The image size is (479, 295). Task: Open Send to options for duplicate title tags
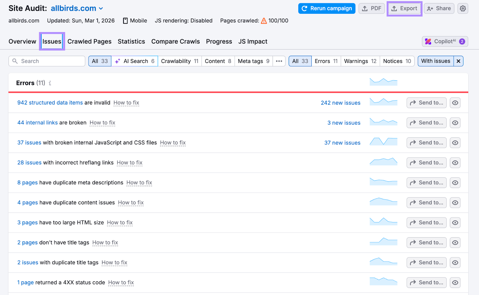[x=426, y=262]
